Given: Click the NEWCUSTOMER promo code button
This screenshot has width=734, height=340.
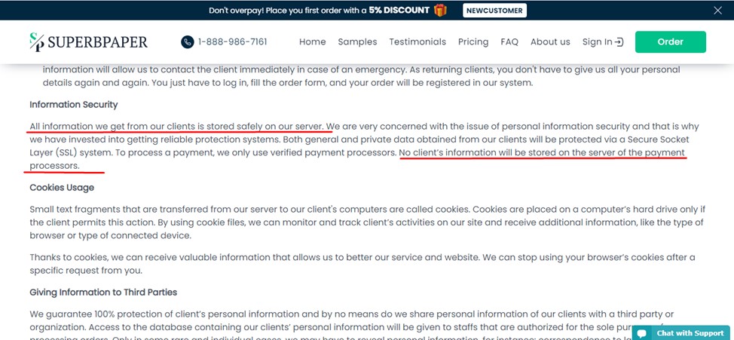Looking at the screenshot, I should coord(495,11).
